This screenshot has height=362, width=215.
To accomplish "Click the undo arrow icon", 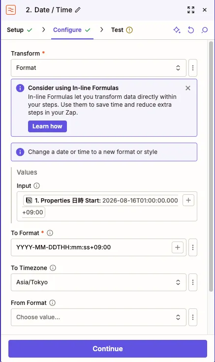I will 191,30.
